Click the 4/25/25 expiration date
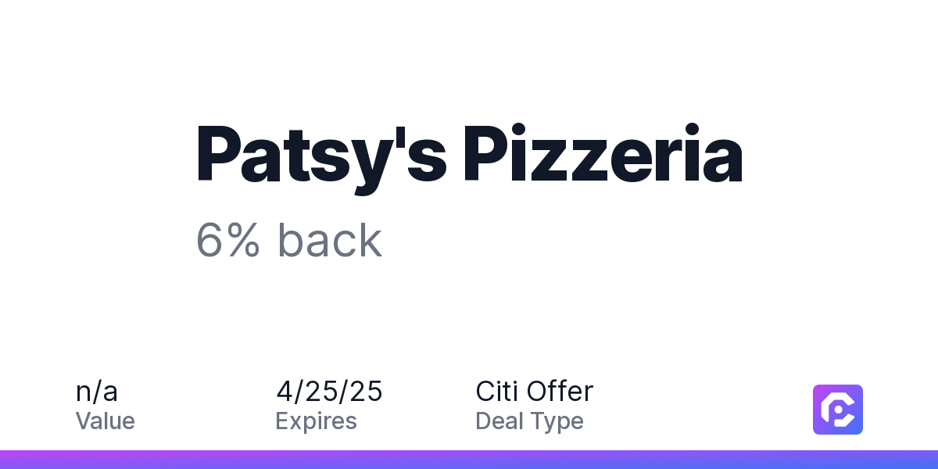The image size is (938, 469). coord(329,392)
